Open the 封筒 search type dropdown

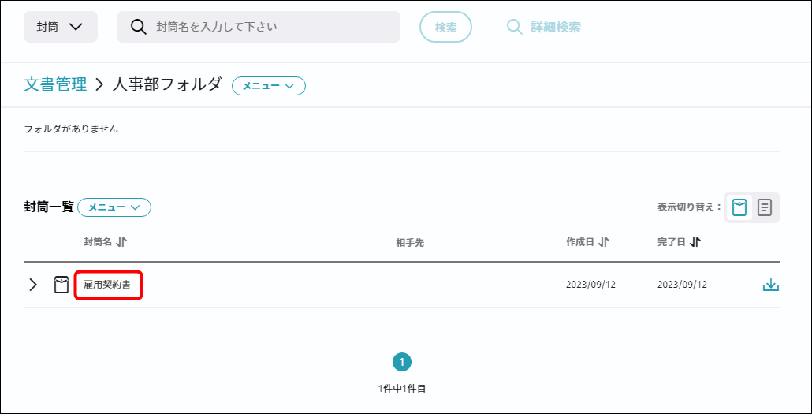point(60,27)
